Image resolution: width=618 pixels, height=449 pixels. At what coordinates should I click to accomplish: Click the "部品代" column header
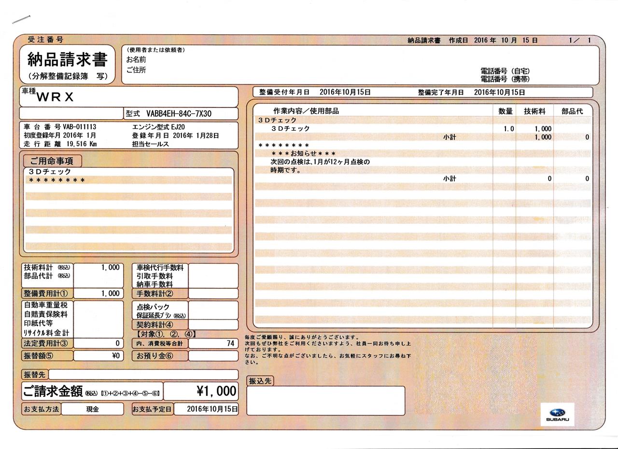click(x=572, y=111)
